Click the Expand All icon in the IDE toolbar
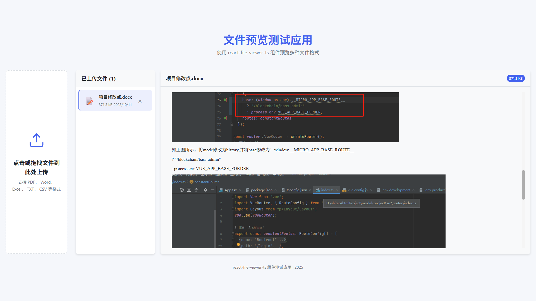 (x=189, y=190)
